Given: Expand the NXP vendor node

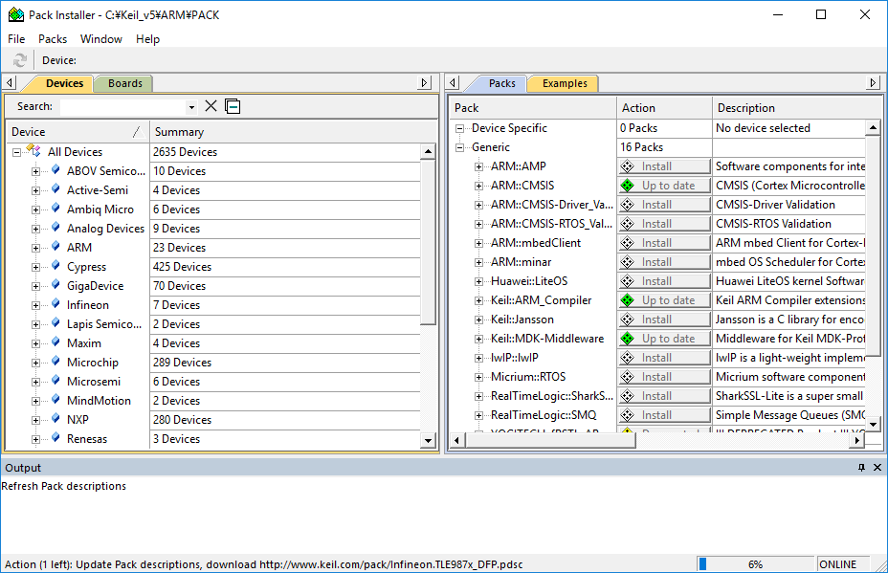Looking at the screenshot, I should (x=35, y=420).
